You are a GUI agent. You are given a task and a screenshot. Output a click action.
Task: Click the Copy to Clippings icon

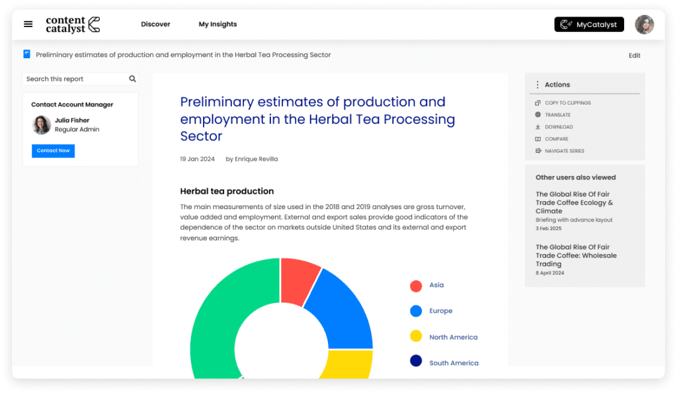click(538, 103)
